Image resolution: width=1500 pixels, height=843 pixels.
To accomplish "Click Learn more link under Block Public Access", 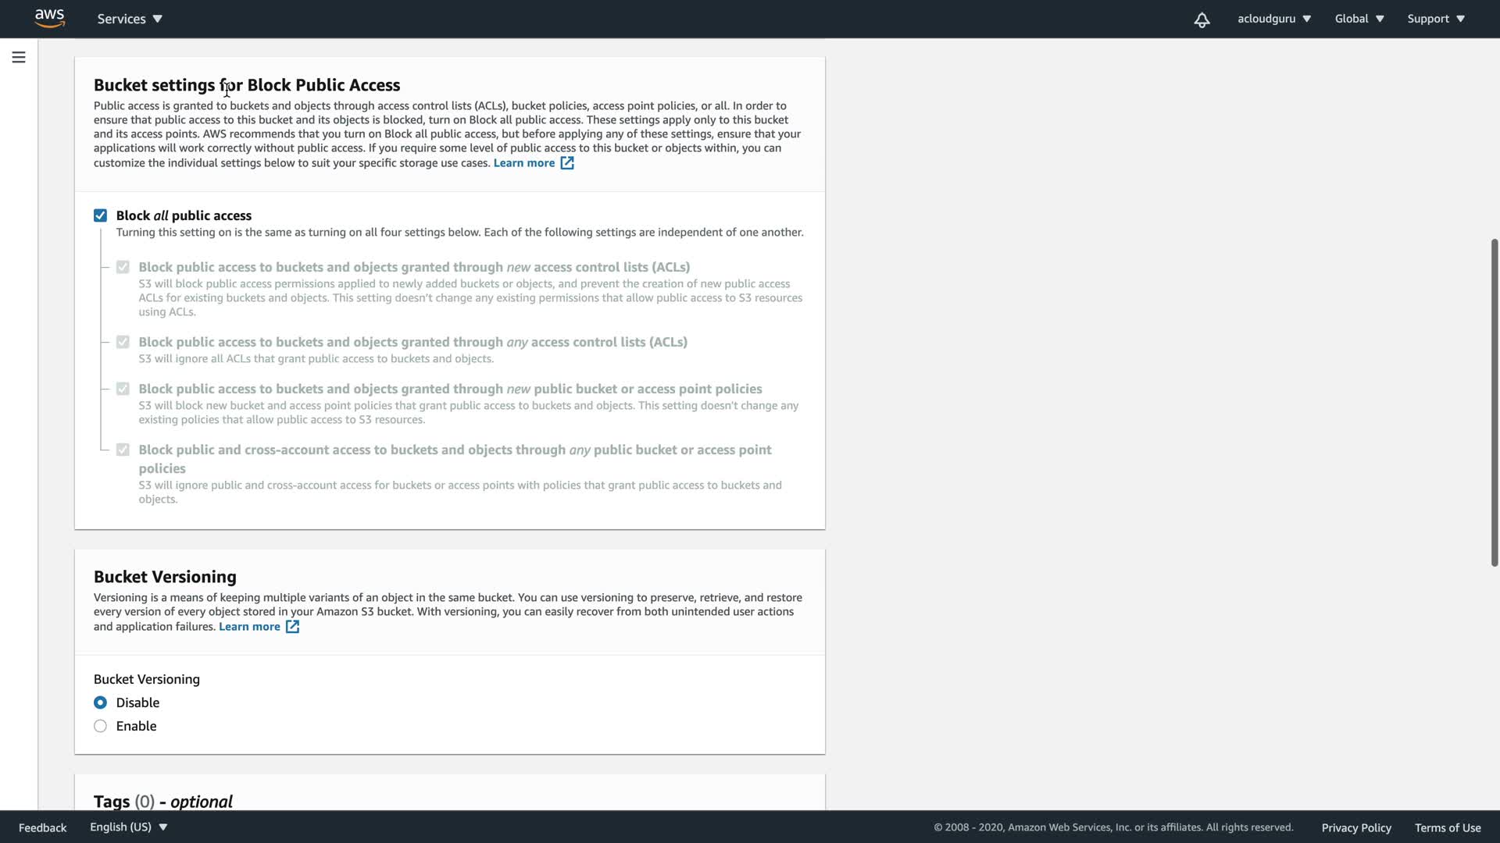I will click(x=523, y=163).
